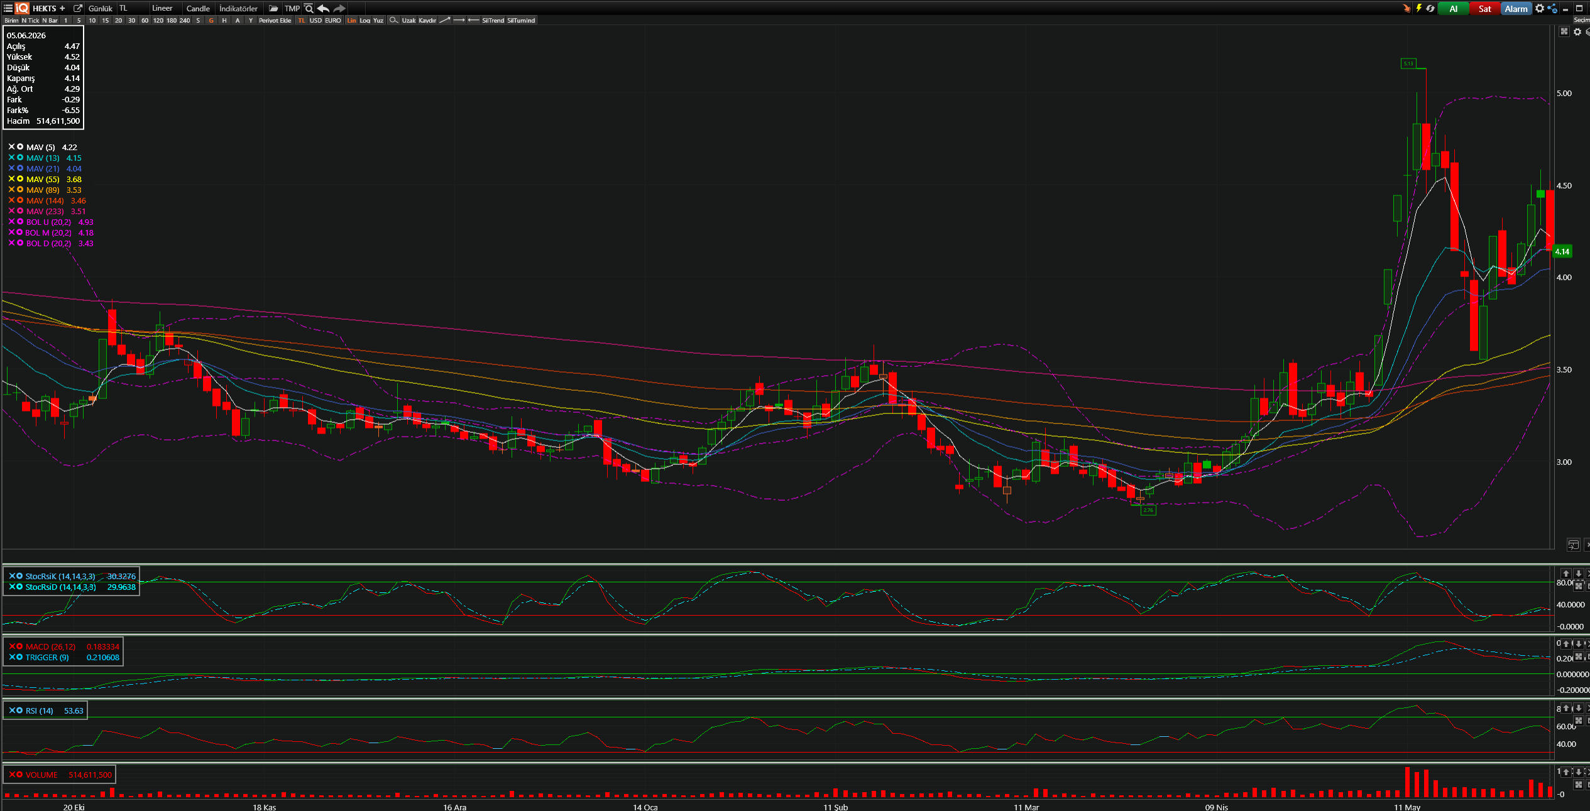Move Volume panel up
Image resolution: width=1590 pixels, height=811 pixels.
point(1567,772)
